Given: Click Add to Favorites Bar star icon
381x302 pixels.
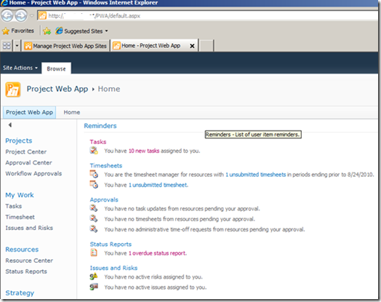Looking at the screenshot, I should click(47, 31).
